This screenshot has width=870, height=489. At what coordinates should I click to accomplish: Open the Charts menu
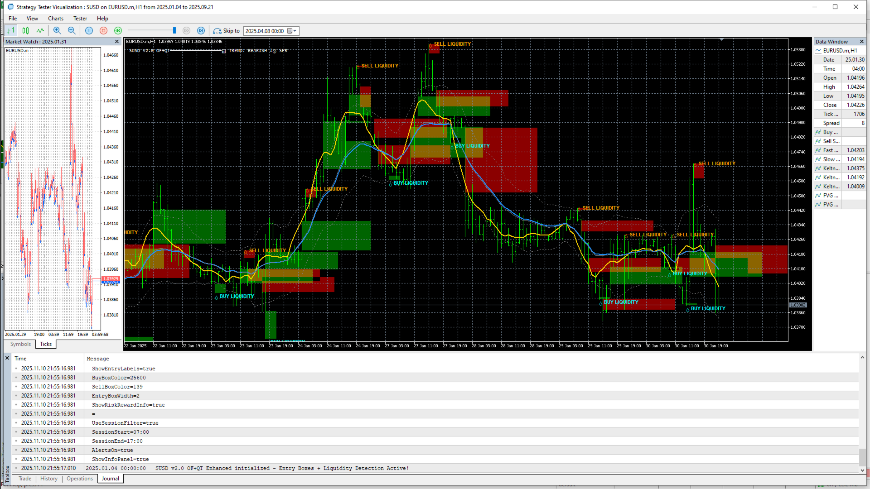56,19
